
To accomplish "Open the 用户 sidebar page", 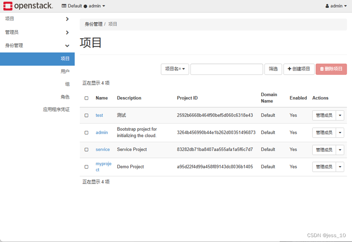I will [65, 71].
